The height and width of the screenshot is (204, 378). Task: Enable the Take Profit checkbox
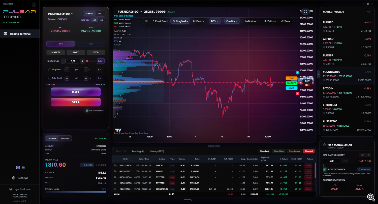[50, 78]
